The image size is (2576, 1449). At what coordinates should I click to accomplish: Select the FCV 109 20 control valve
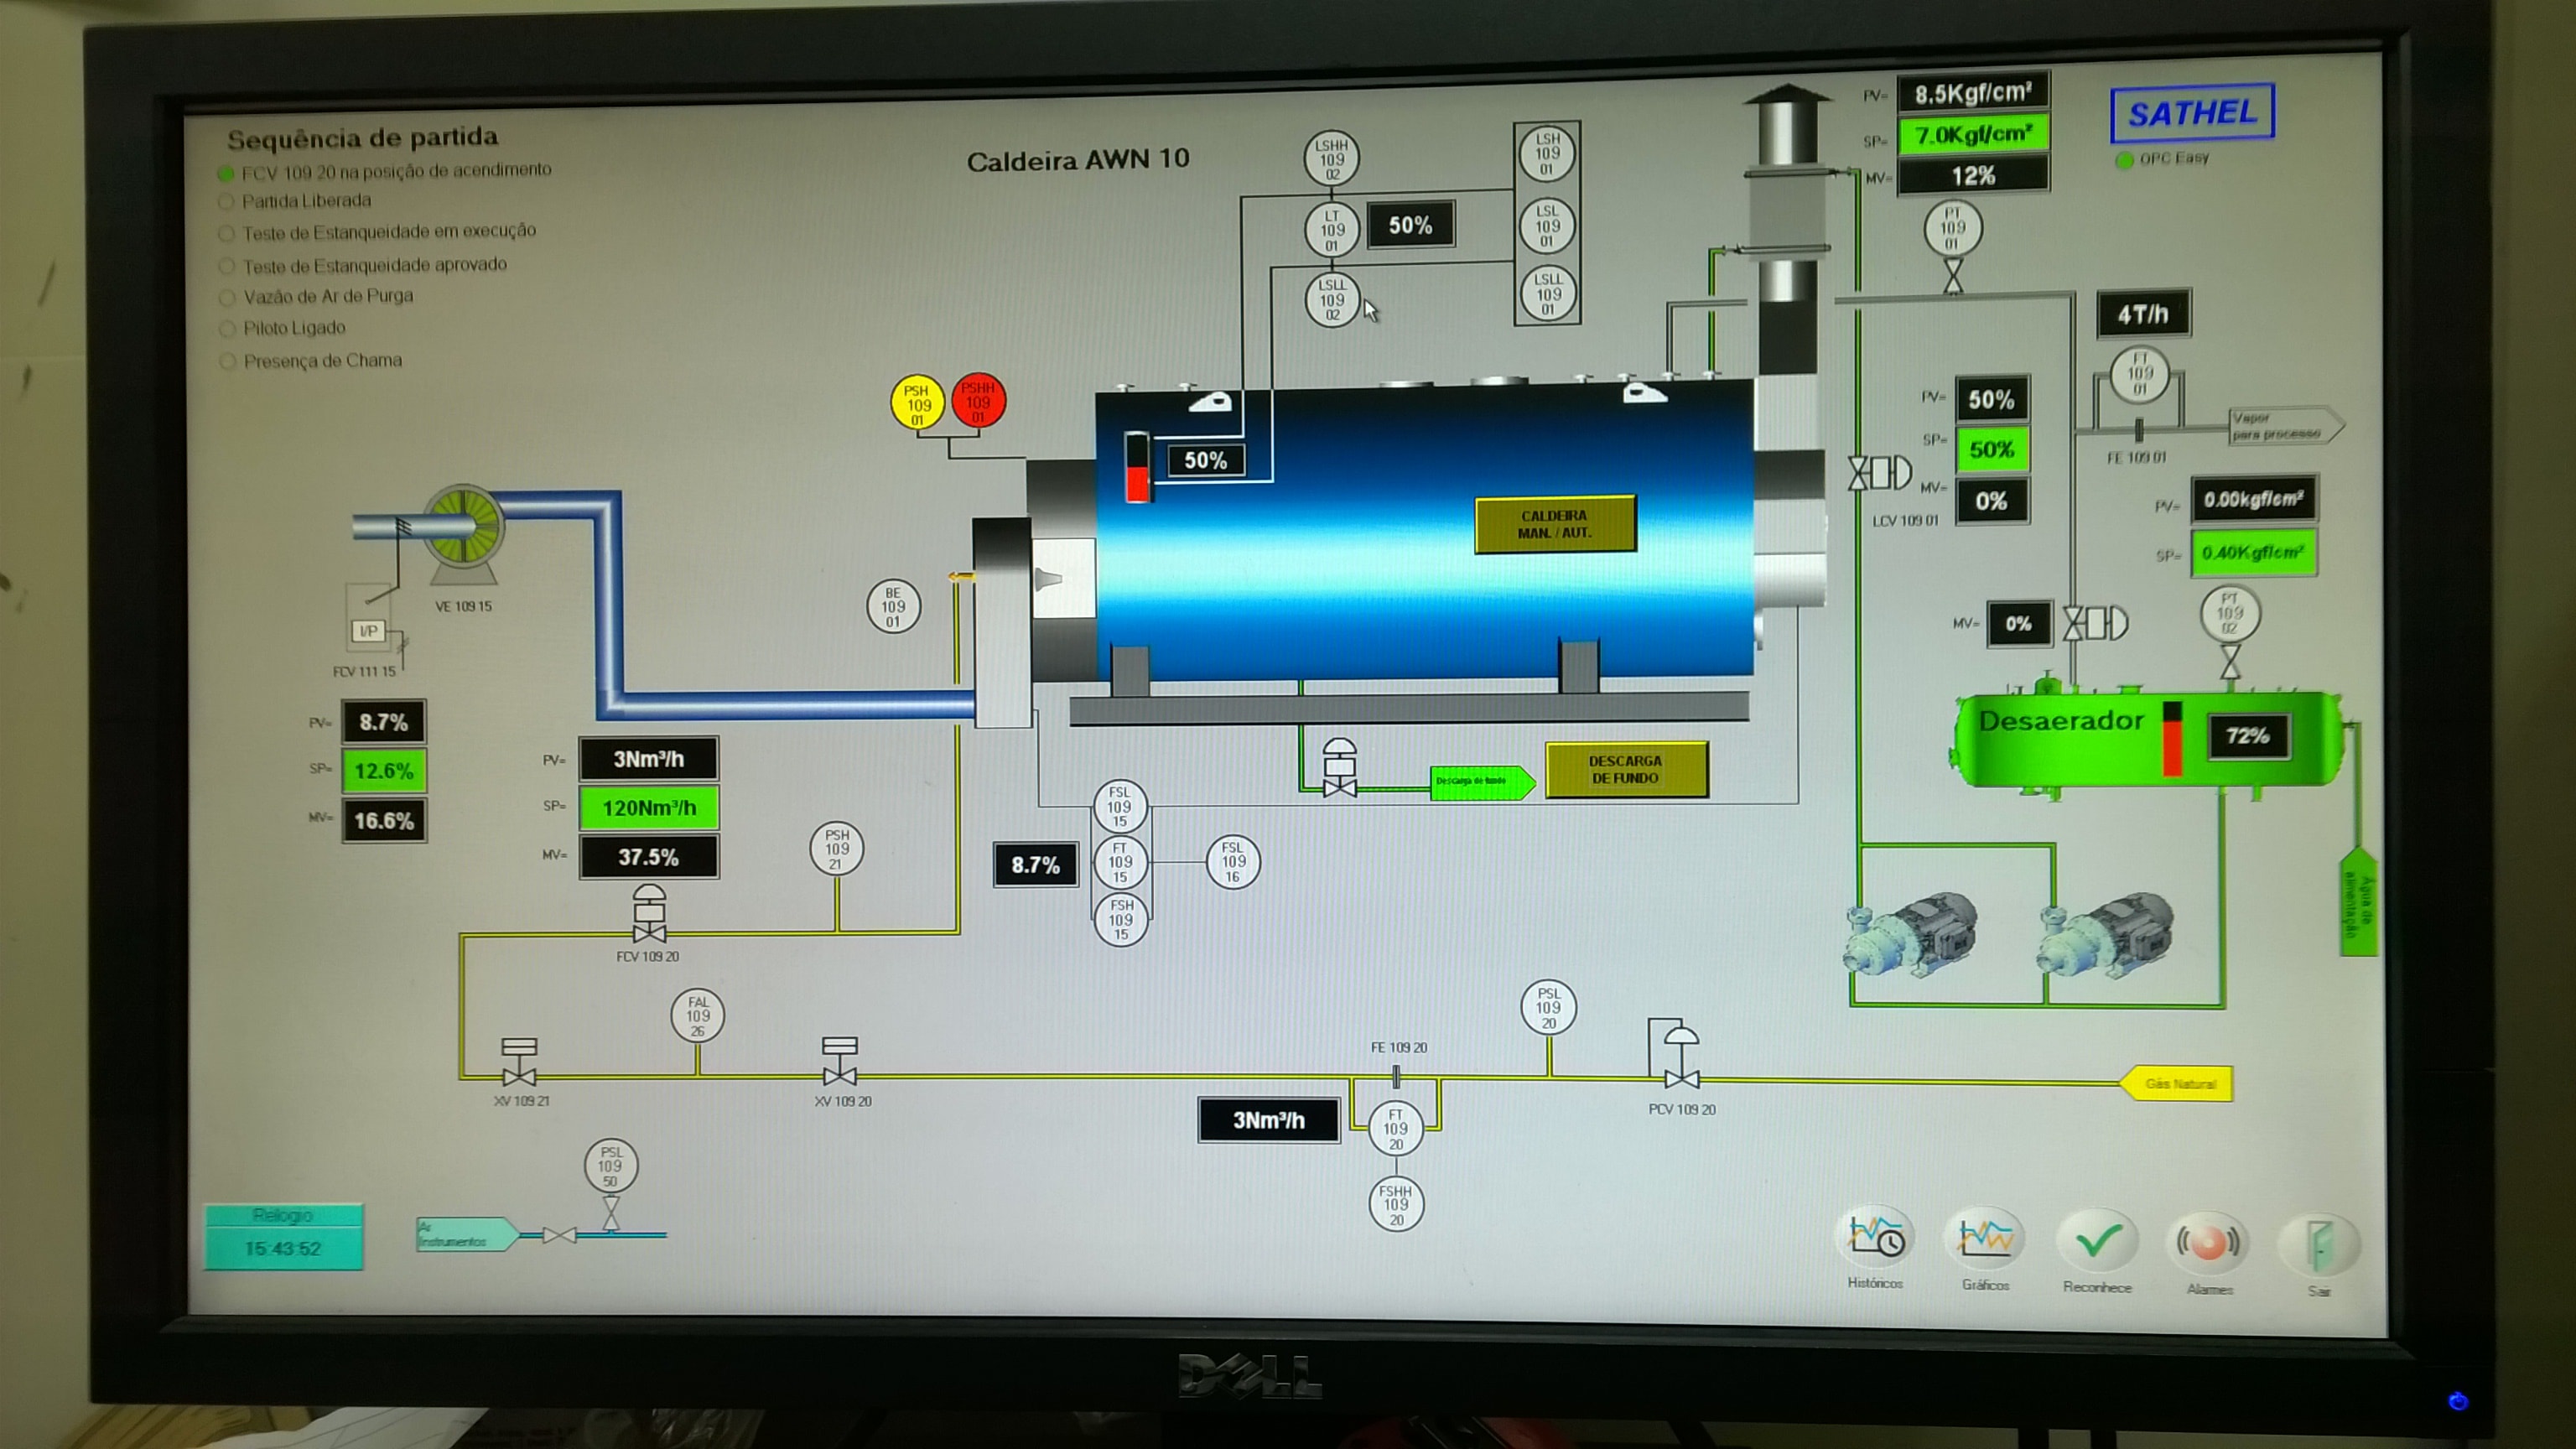pos(649,915)
